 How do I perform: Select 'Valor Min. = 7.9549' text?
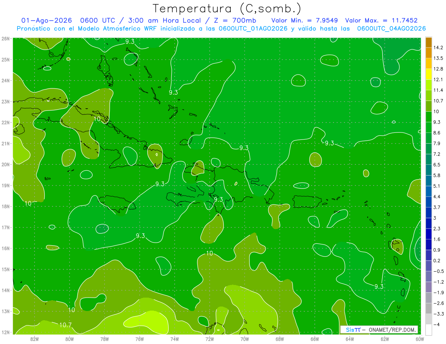(x=304, y=20)
